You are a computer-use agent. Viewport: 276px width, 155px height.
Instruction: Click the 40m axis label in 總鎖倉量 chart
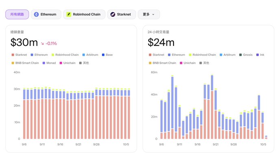[x=17, y=72]
